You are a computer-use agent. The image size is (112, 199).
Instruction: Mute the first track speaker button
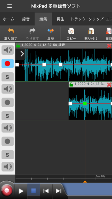click(x=8, y=50)
